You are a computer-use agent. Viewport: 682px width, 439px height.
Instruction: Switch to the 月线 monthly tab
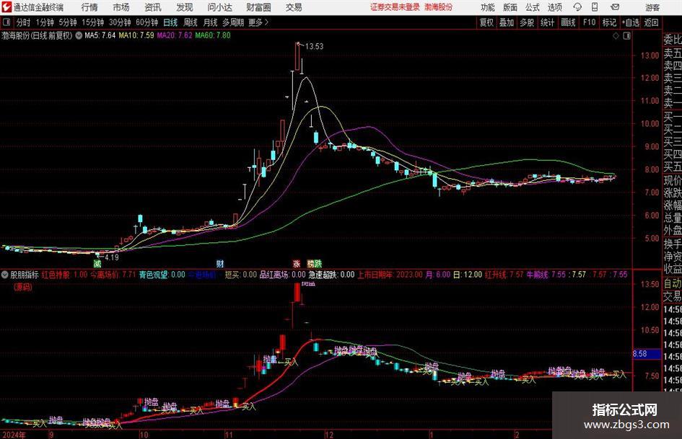(211, 22)
